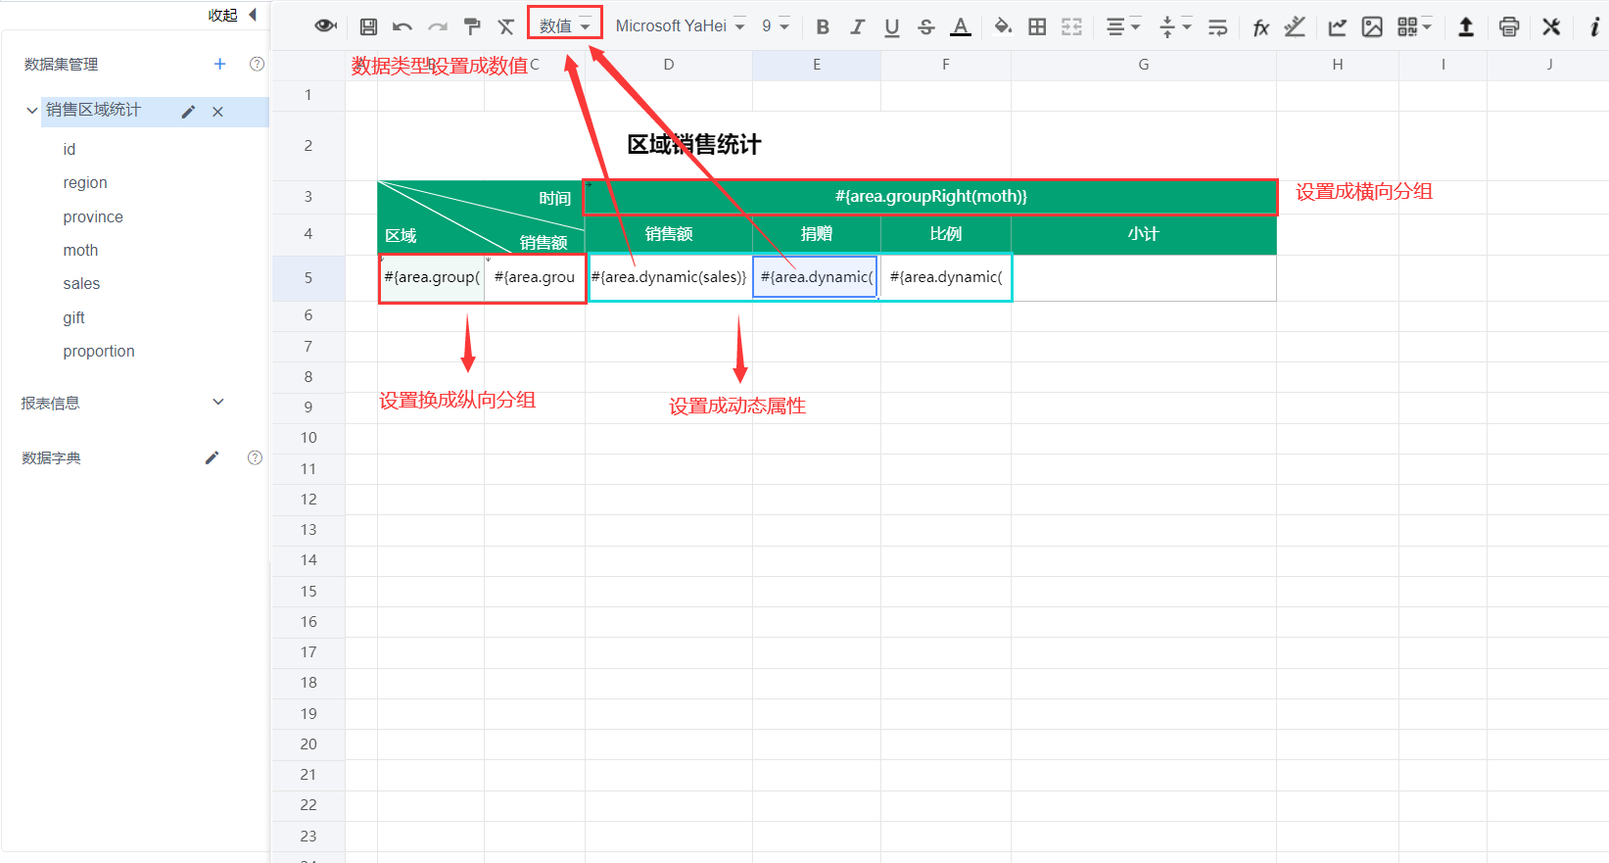Undo the last action
The width and height of the screenshot is (1609, 863).
tap(402, 26)
